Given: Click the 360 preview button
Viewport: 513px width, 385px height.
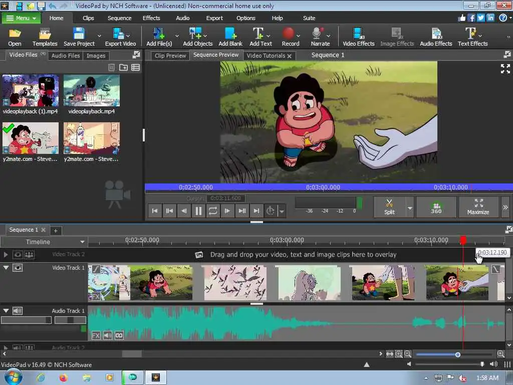Looking at the screenshot, I should [436, 208].
